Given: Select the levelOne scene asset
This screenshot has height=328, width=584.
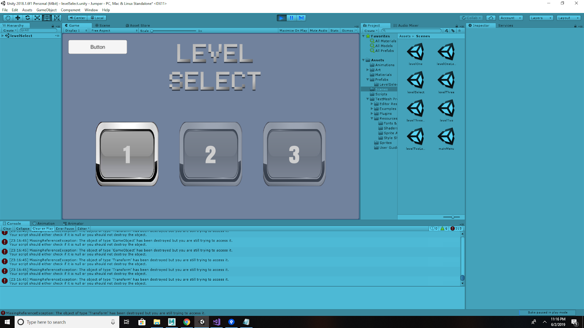Looking at the screenshot, I should pos(416,54).
